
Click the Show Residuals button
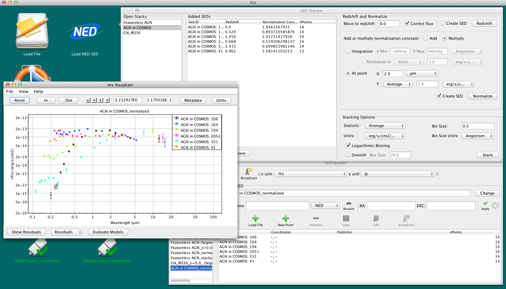click(26, 232)
